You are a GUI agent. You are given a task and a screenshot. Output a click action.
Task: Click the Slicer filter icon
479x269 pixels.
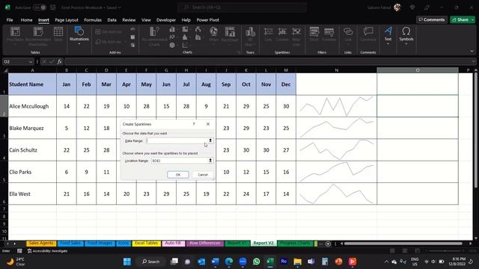(x=314, y=34)
